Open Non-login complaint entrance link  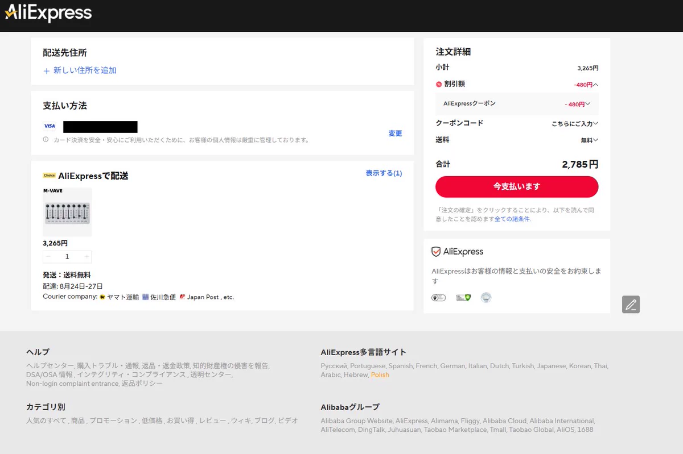click(72, 384)
